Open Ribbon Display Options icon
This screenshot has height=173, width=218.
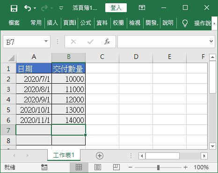click(142, 7)
